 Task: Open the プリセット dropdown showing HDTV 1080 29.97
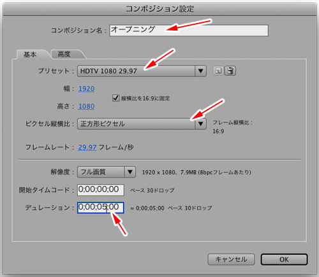[x=142, y=71]
